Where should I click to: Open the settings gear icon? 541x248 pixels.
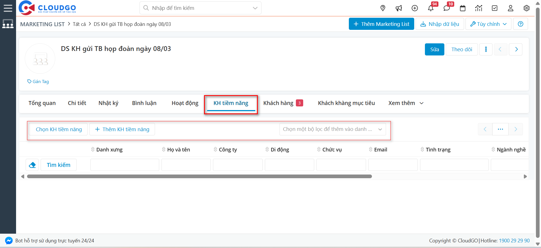526,8
